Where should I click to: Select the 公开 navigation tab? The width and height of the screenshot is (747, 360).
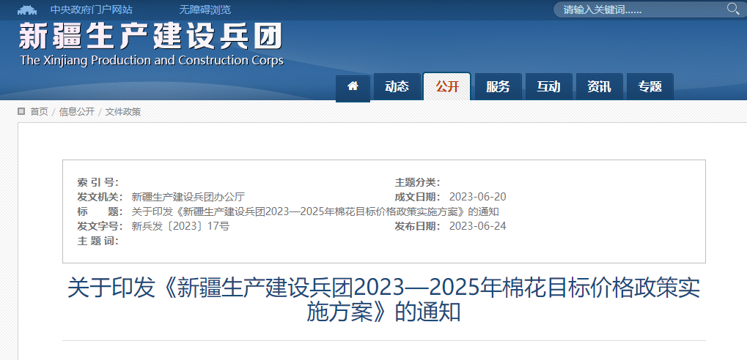click(447, 86)
